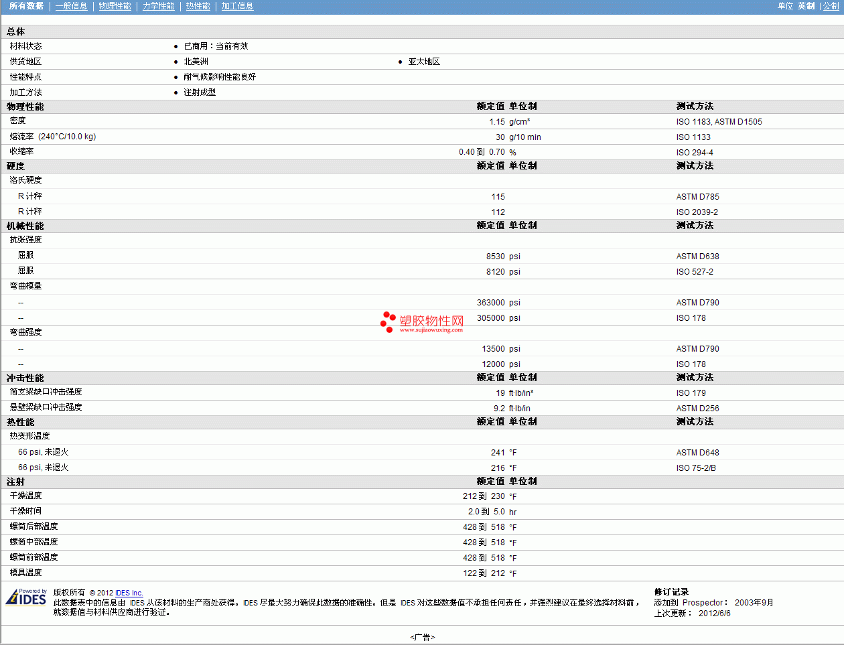Viewport: 844px width, 645px height.
Task: Click ASTM D256 test method
Action: pos(697,409)
